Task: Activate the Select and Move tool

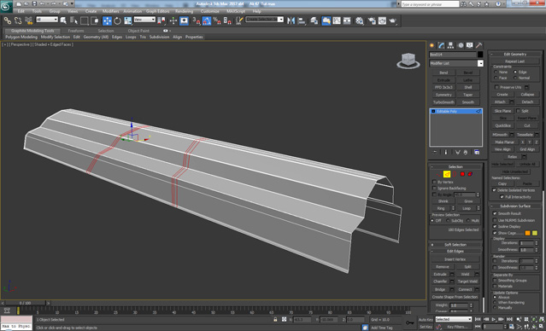Action: pyautogui.click(x=107, y=20)
